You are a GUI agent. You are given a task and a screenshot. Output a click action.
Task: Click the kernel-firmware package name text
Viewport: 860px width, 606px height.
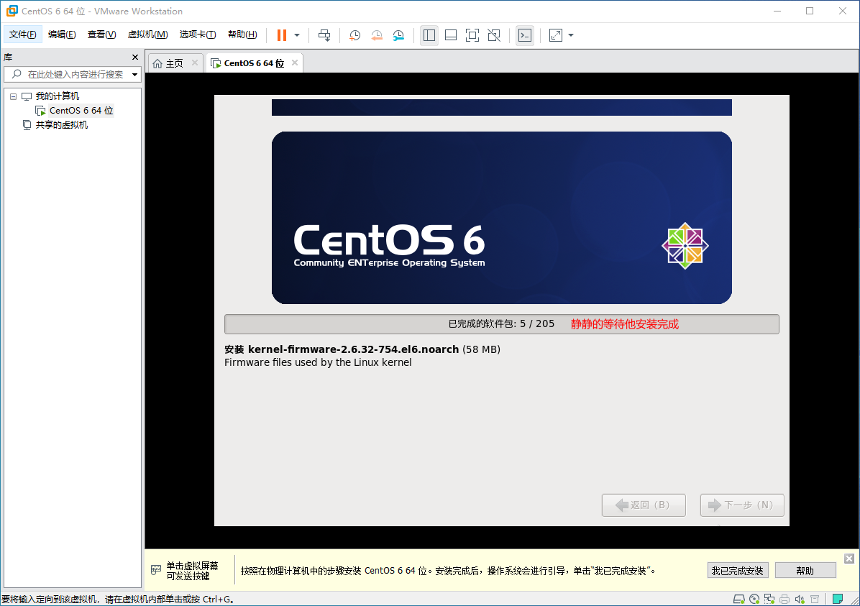click(x=353, y=349)
